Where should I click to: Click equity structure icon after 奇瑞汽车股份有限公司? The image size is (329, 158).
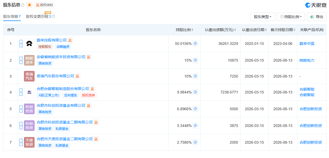(x=77, y=76)
